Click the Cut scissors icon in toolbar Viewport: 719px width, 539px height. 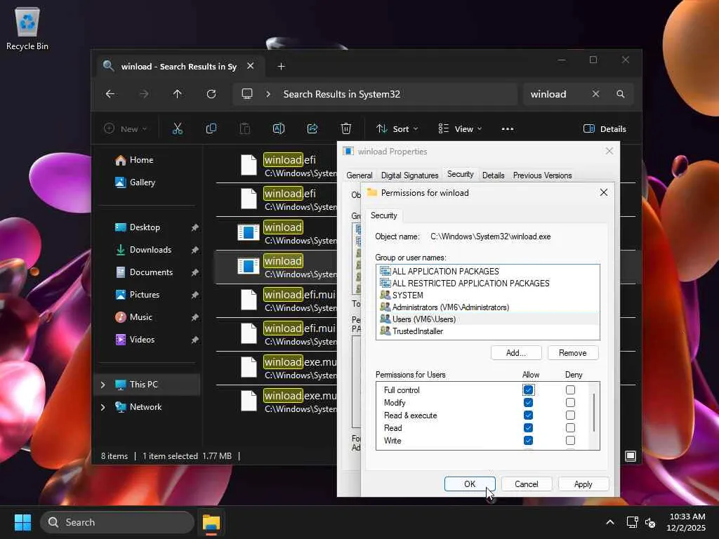[x=177, y=128]
